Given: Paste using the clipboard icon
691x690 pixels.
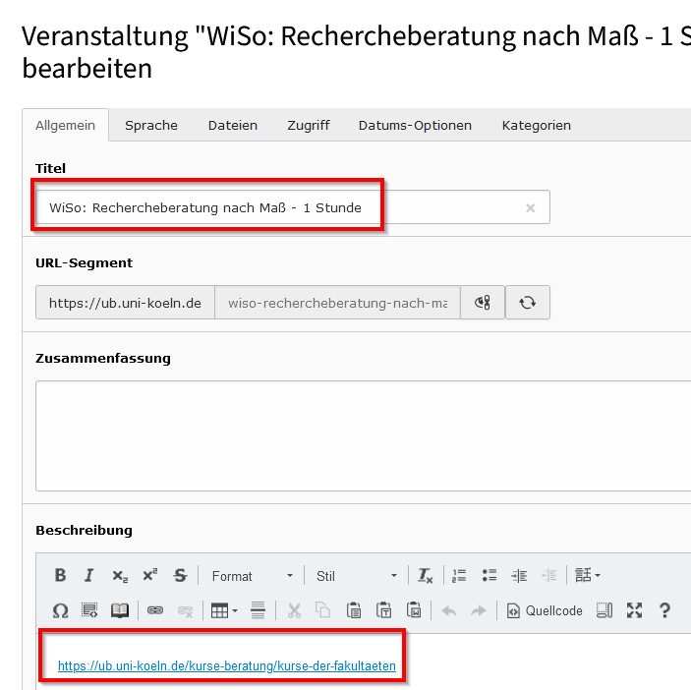Looking at the screenshot, I should pyautogui.click(x=354, y=610).
